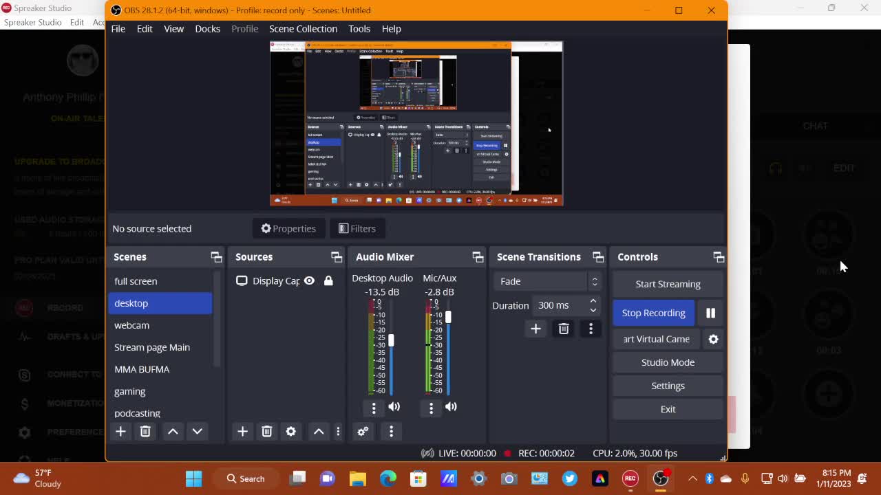This screenshot has width=881, height=495.
Task: Open source Properties button
Action: click(x=288, y=229)
